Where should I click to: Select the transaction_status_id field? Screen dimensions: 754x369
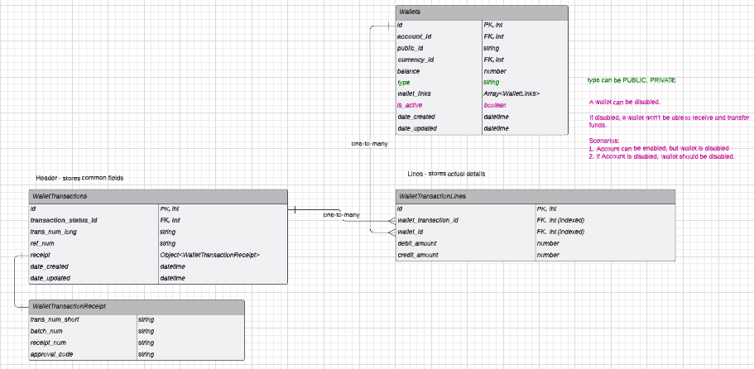(64, 220)
